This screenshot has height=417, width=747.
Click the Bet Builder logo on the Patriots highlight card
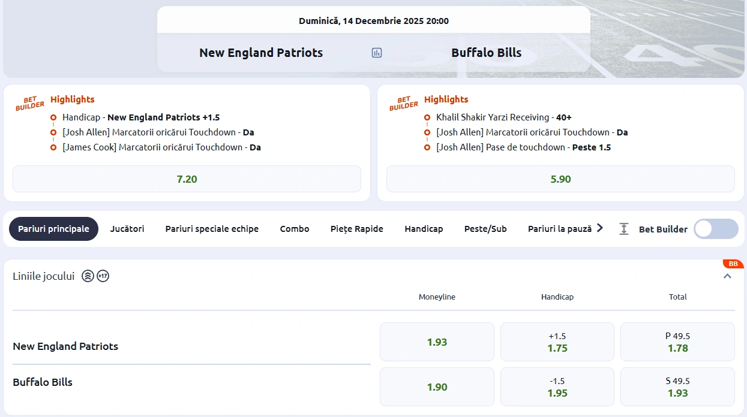point(30,103)
